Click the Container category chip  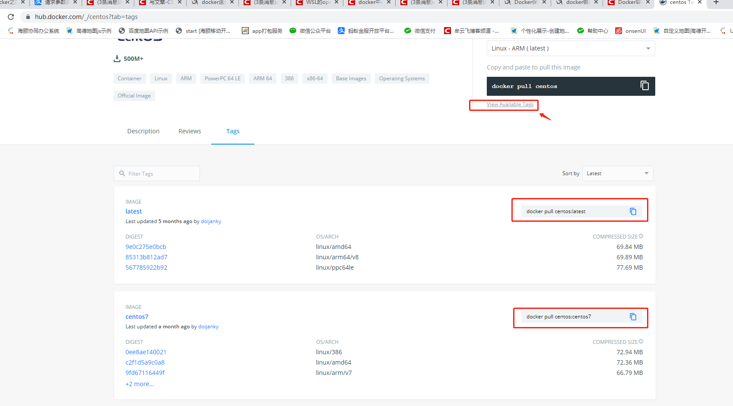tap(130, 79)
